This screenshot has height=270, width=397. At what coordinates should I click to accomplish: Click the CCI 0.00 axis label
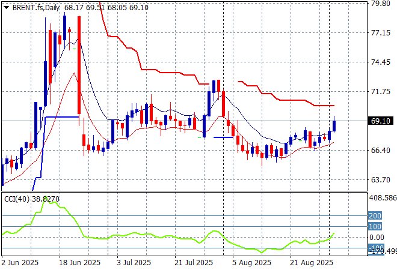point(377,238)
